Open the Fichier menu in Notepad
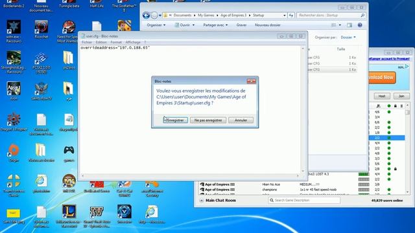 [x=87, y=42]
